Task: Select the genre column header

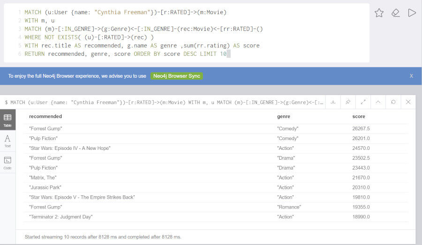Action: click(x=284, y=117)
